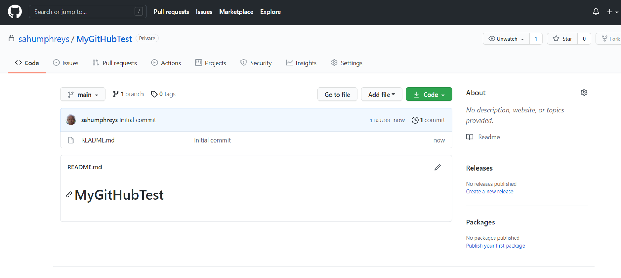The height and width of the screenshot is (278, 621).
Task: Star this repository
Action: 562,39
